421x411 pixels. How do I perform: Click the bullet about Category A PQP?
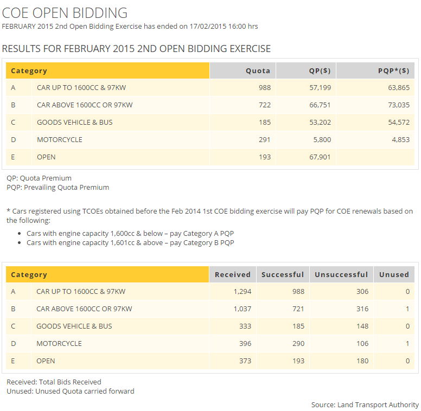click(130, 233)
